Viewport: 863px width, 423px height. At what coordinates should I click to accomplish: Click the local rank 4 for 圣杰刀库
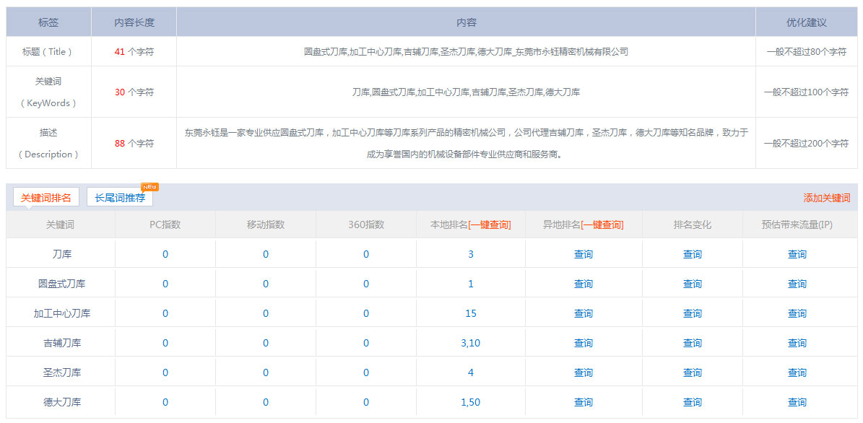(471, 372)
